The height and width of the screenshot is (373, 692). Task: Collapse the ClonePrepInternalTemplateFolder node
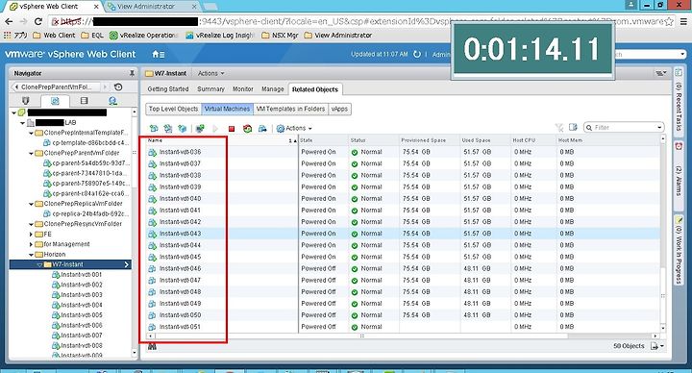coord(32,133)
